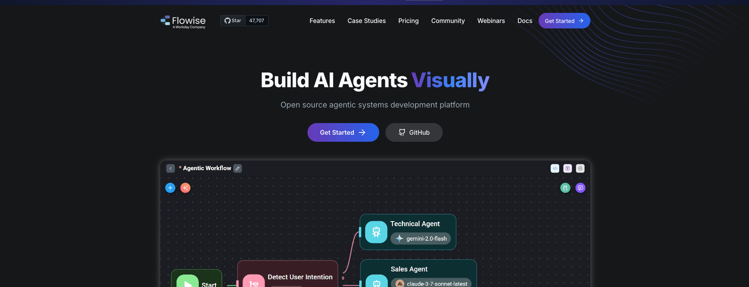Select the Detect User Intention node

288,274
